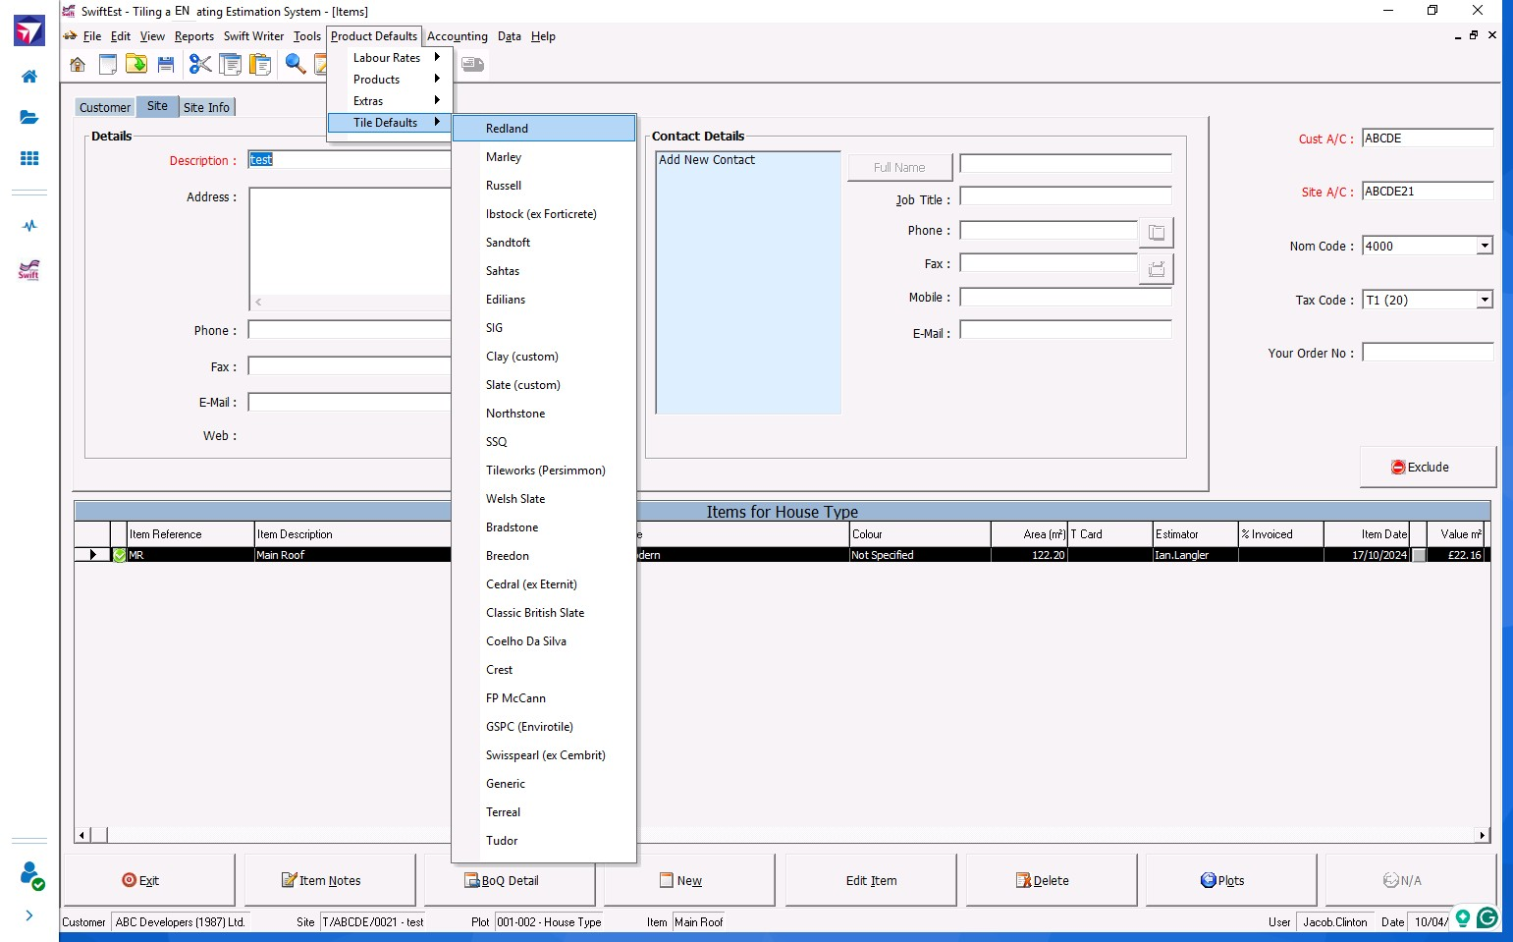Click the scissors Cut icon in toolbar

200,65
